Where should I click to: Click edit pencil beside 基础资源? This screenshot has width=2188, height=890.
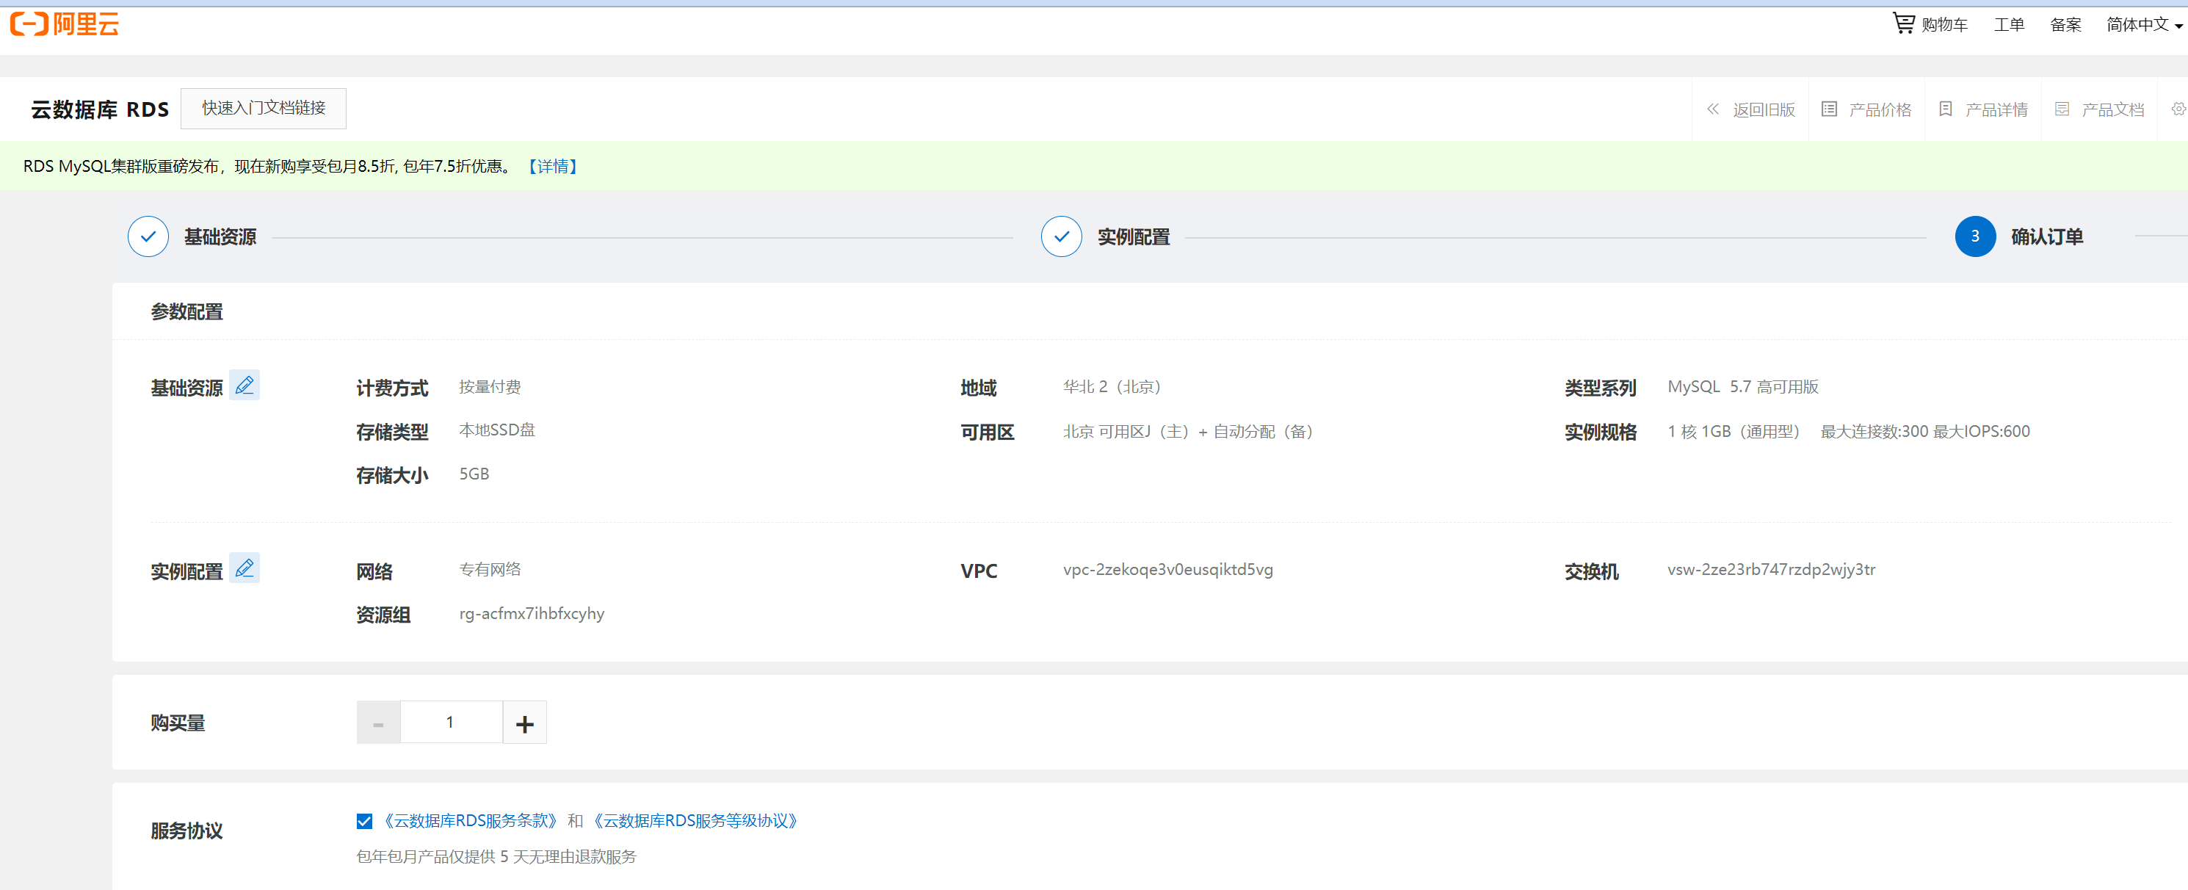pyautogui.click(x=244, y=386)
